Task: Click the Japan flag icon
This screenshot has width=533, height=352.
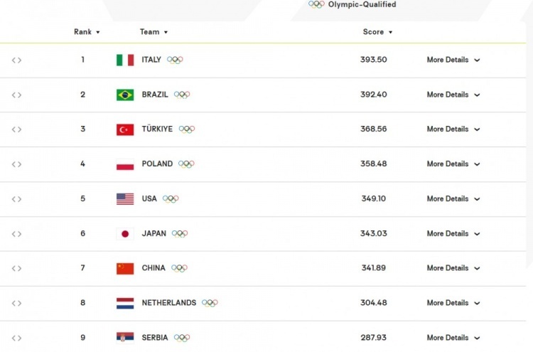Action: click(125, 234)
